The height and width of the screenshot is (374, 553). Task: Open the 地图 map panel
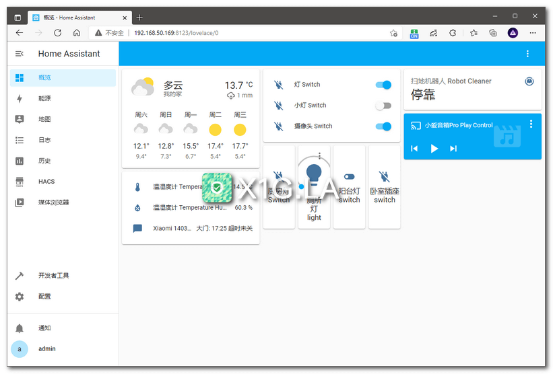tap(44, 119)
